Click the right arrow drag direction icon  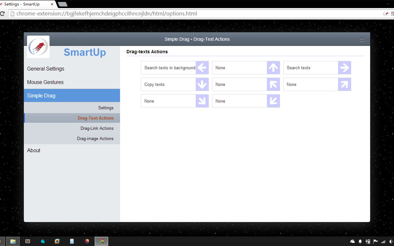point(344,68)
